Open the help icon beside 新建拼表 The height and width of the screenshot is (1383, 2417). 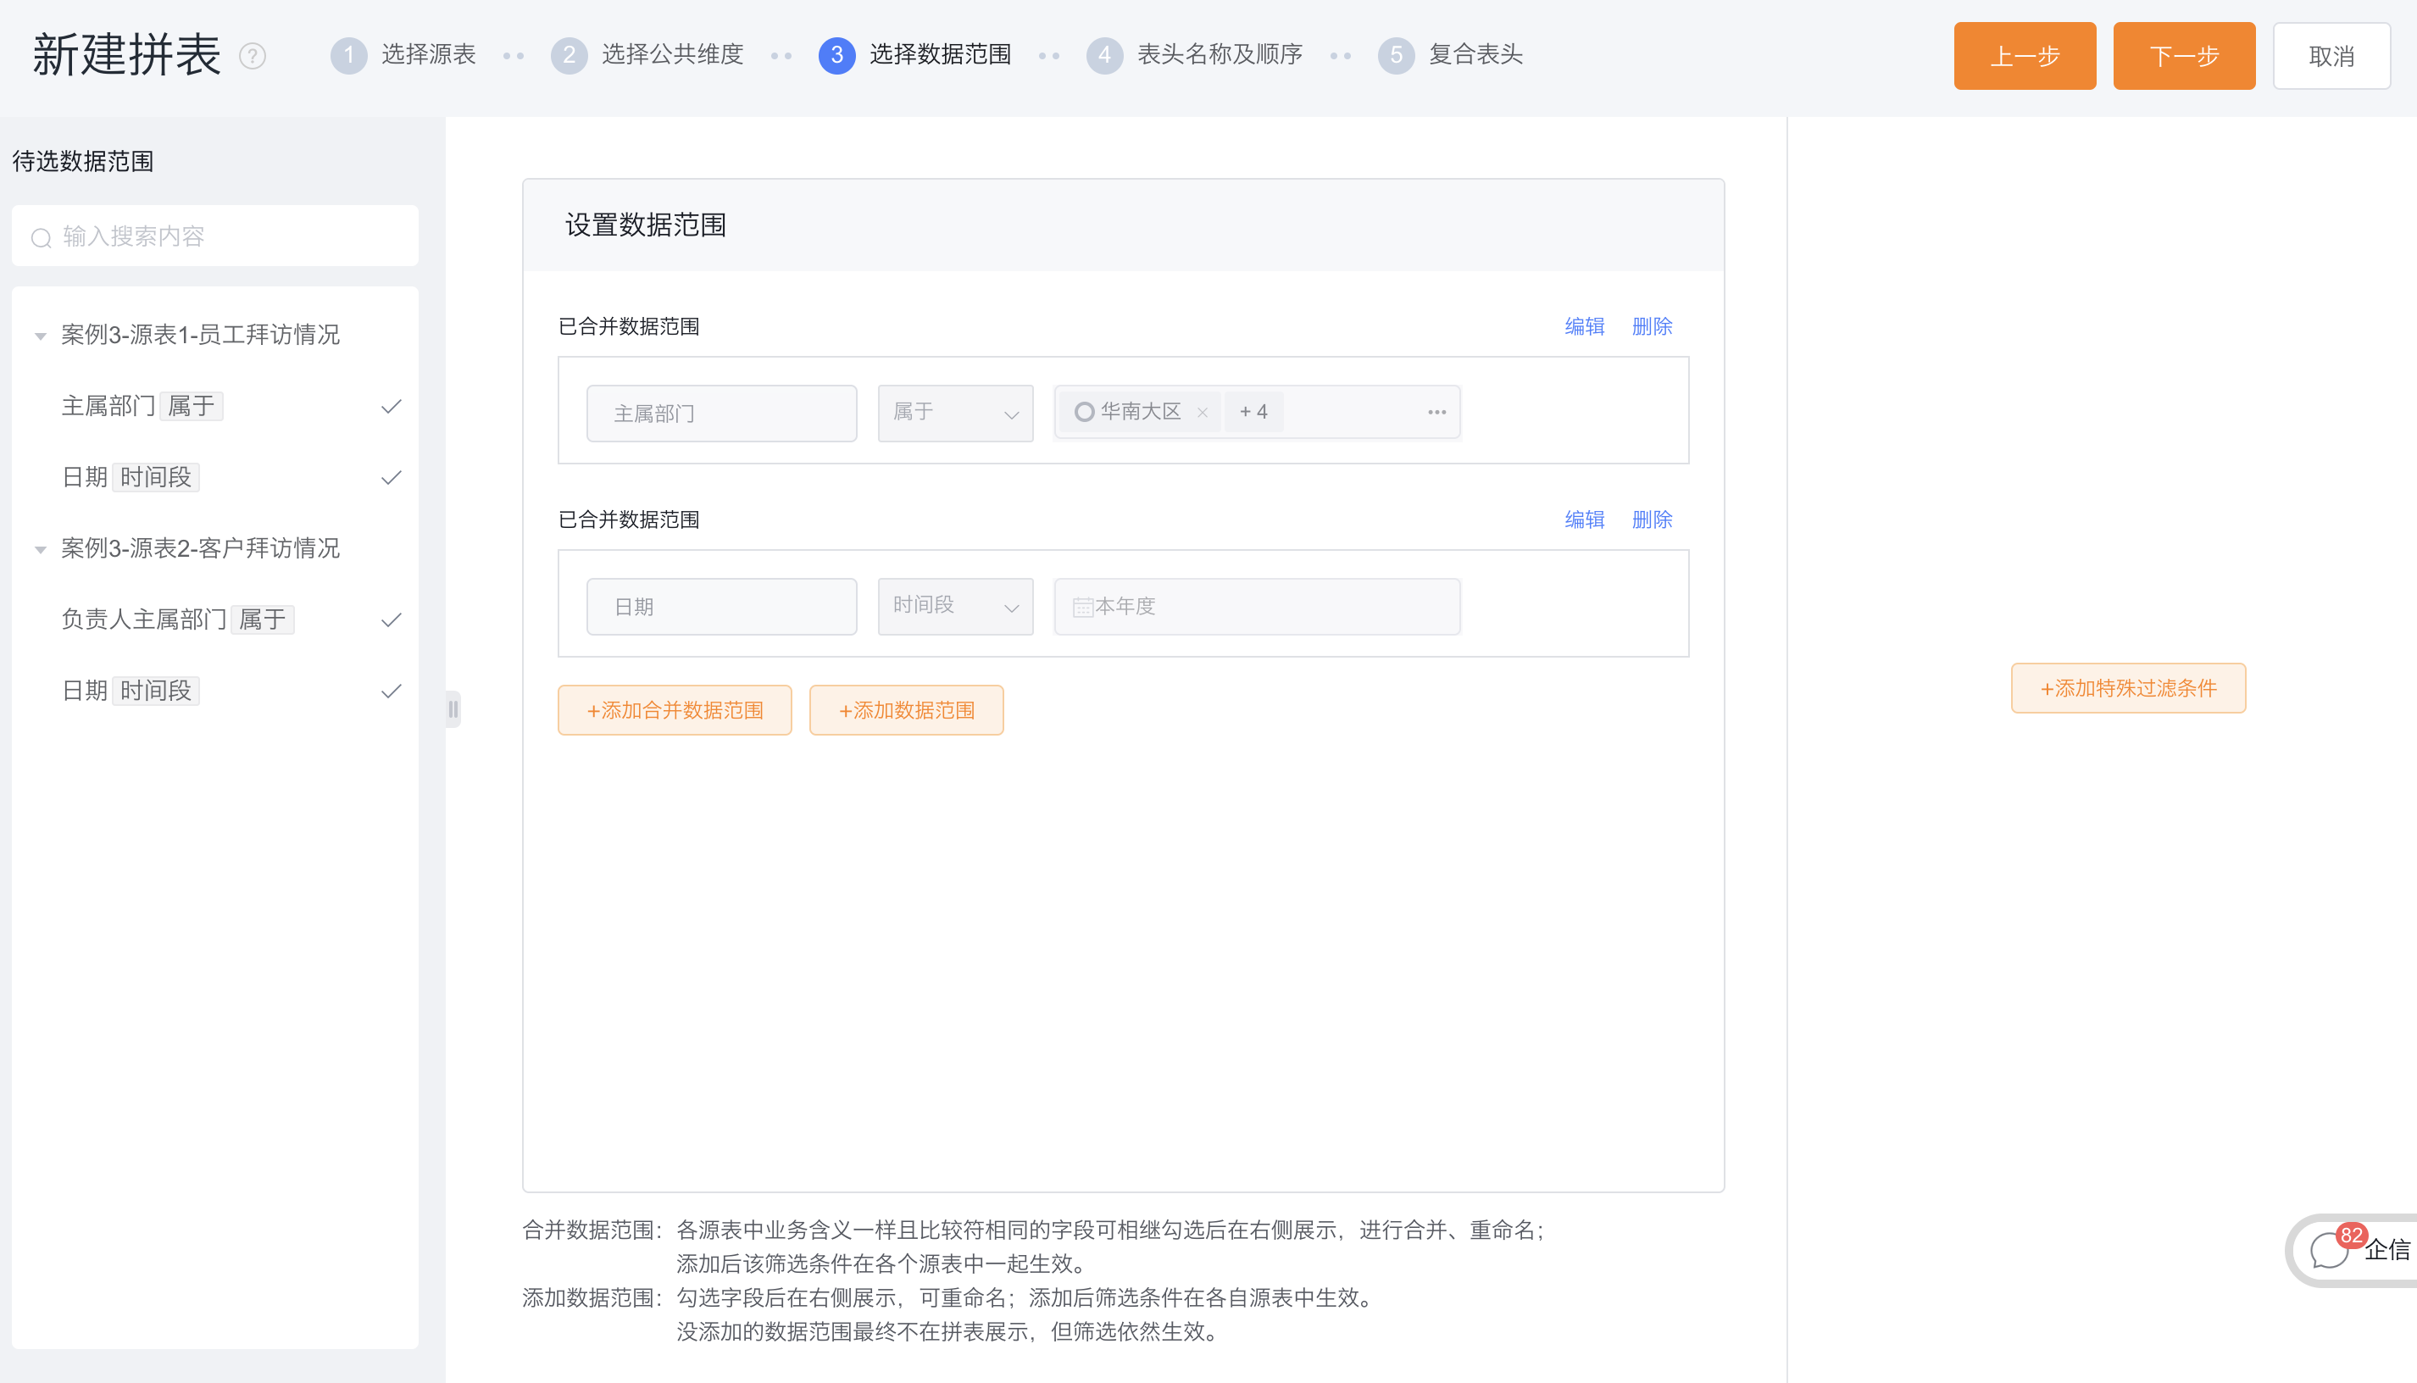coord(253,56)
